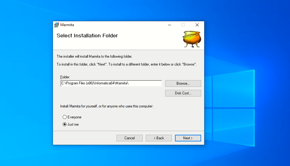The image size is (290, 166).
Task: Click the 'To install in this folder' instruction
Action: 127,64
